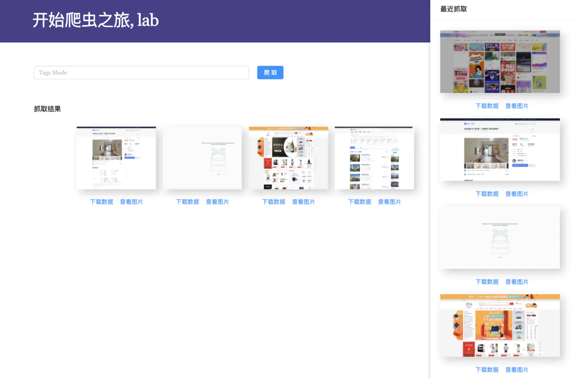Open the apartment listing thumbnail in 最近抓取

coord(500,150)
